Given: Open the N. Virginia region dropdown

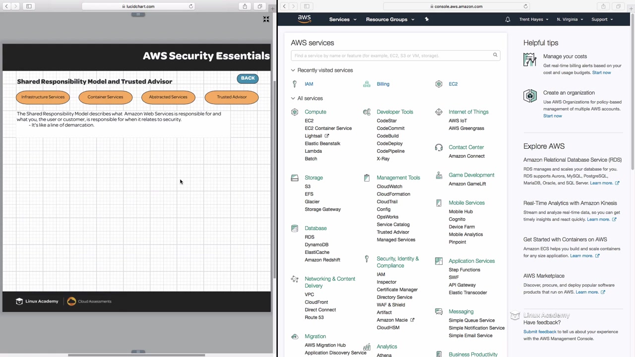Looking at the screenshot, I should pyautogui.click(x=570, y=19).
